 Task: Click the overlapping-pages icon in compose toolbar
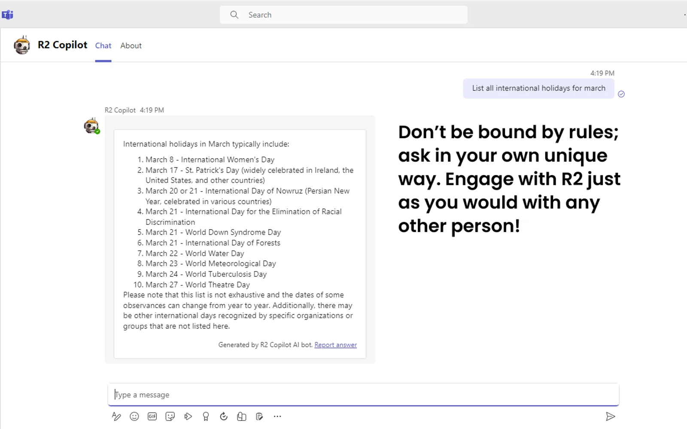pos(242,416)
